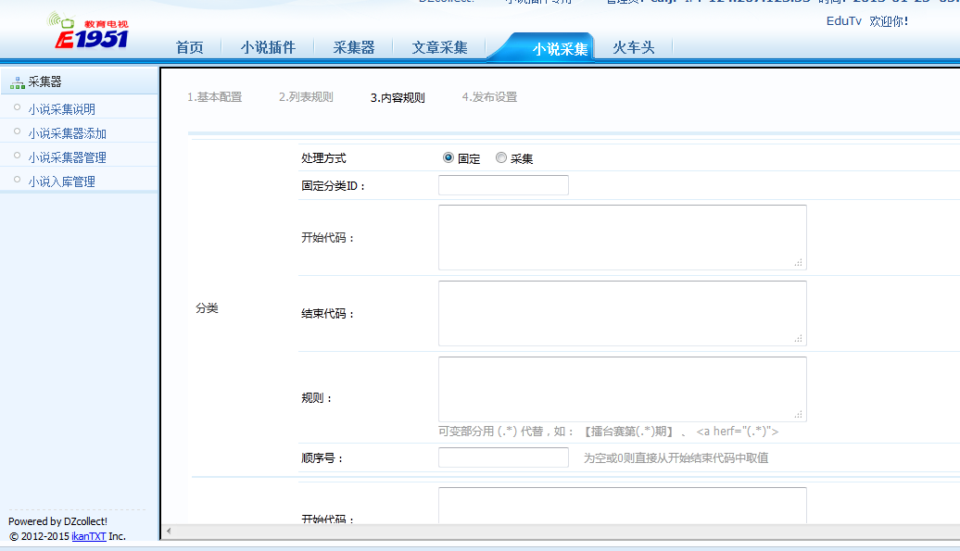This screenshot has width=960, height=551.
Task: Open 小说采集说明 in the sidebar
Action: coord(61,109)
